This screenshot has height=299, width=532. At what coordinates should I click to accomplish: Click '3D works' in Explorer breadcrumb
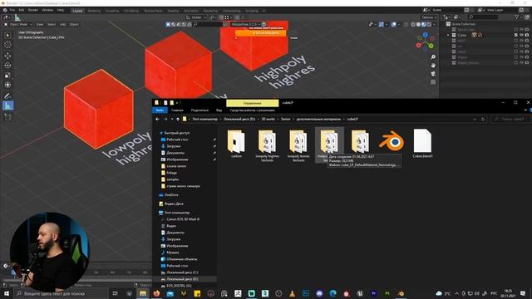268,119
